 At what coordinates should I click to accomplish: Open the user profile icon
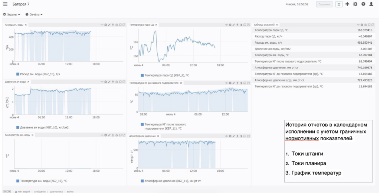[x=371, y=4]
